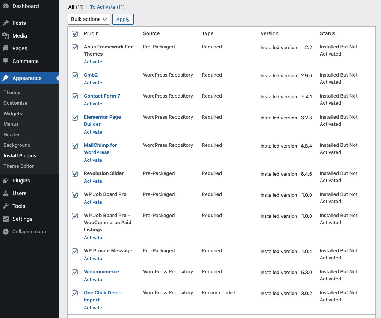Switch to the To Activate filter
381x318 pixels.
[102, 7]
